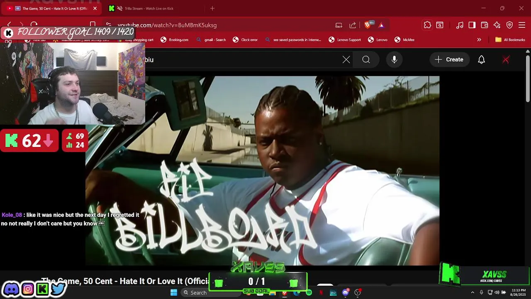Screen dimensions: 531x299
Task: Open Booking.com bookmark
Action: [x=174, y=40]
